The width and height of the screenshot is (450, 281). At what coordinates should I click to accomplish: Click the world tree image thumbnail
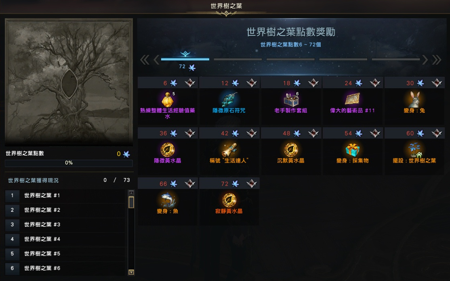coord(69,82)
